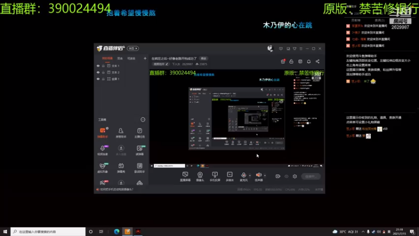This screenshot has height=236, width=419.
Task: Add a new scene with plus button
Action: (x=145, y=58)
